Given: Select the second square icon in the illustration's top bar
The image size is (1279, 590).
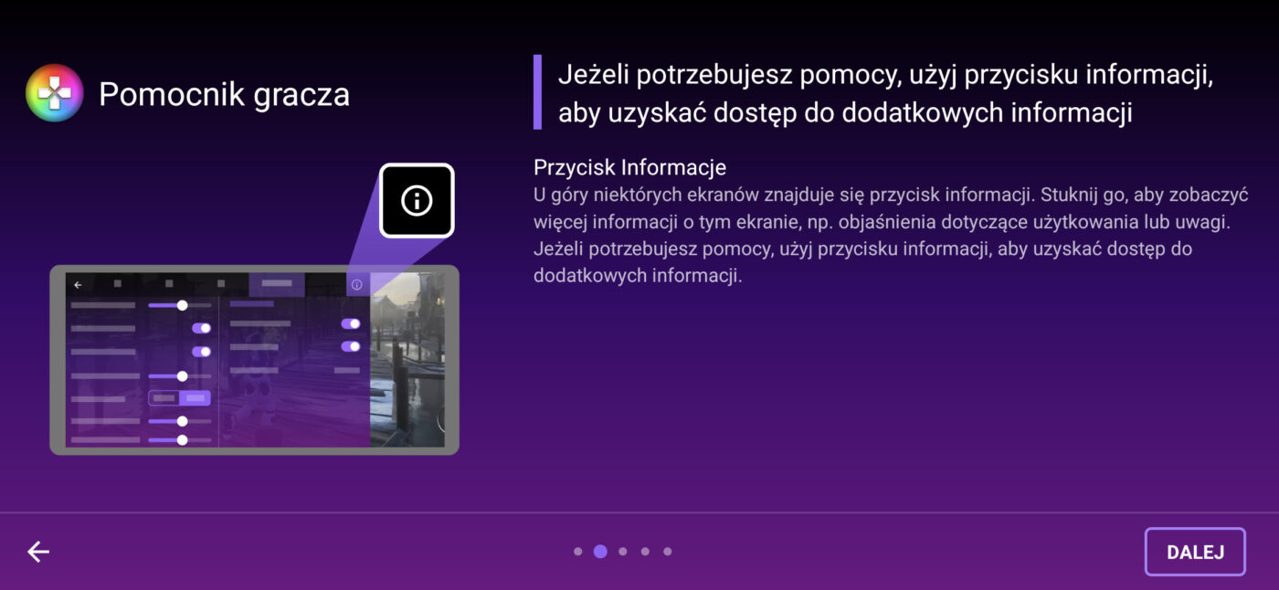Looking at the screenshot, I should click(x=169, y=284).
